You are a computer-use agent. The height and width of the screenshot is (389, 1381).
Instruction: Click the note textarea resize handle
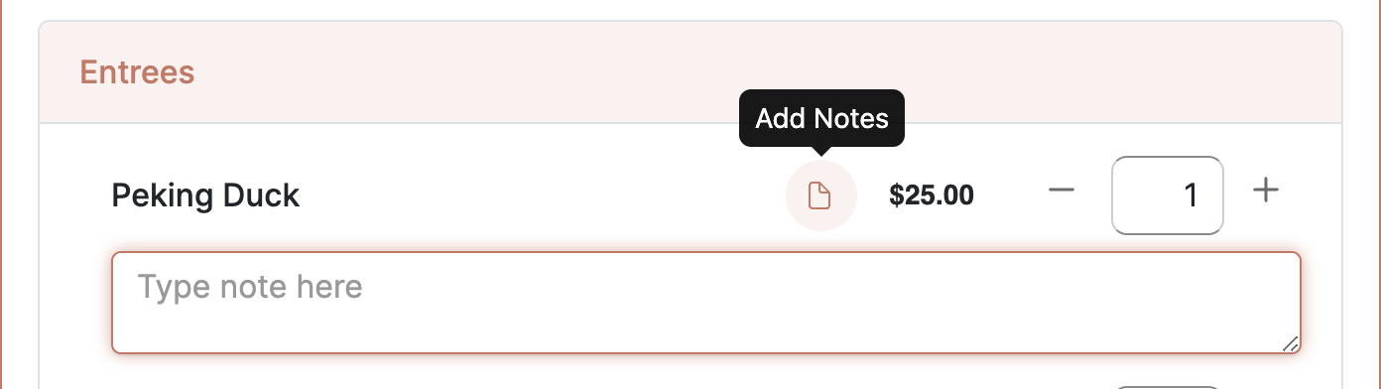click(x=1290, y=343)
